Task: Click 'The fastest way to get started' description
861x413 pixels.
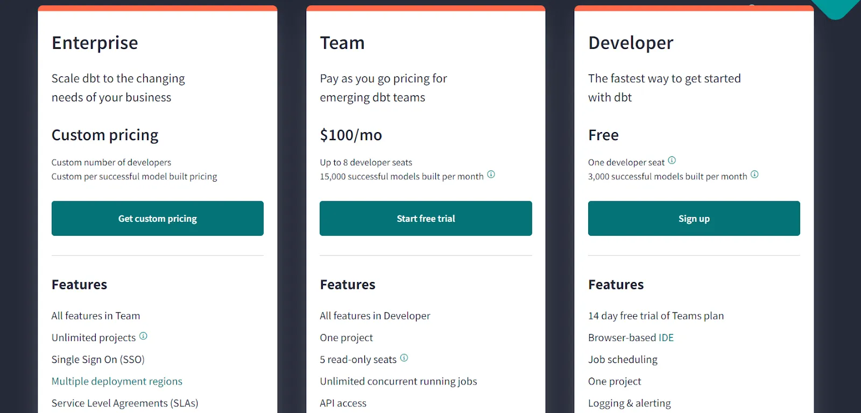Action: tap(665, 88)
